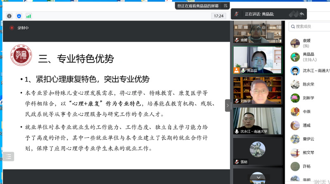Open the green network signal indicator

tap(28, 16)
